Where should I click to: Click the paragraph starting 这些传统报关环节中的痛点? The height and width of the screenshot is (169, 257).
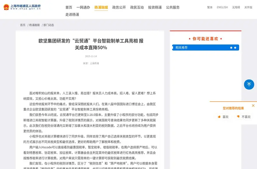click(90, 107)
